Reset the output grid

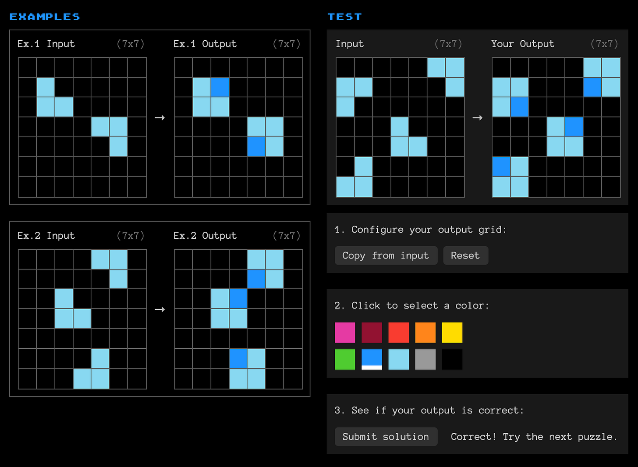pos(465,255)
